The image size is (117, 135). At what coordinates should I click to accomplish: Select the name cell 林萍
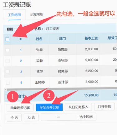[40, 72]
